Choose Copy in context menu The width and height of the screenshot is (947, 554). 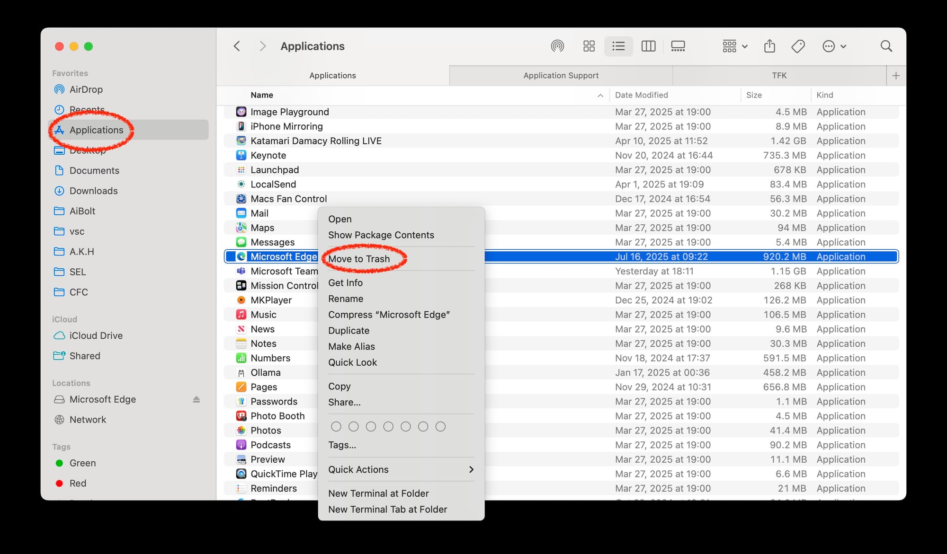point(339,387)
